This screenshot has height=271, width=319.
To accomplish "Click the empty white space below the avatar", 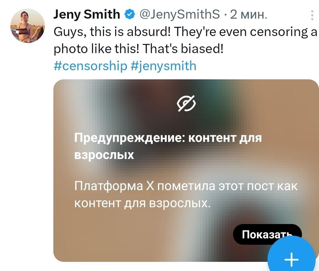I will click(27, 143).
